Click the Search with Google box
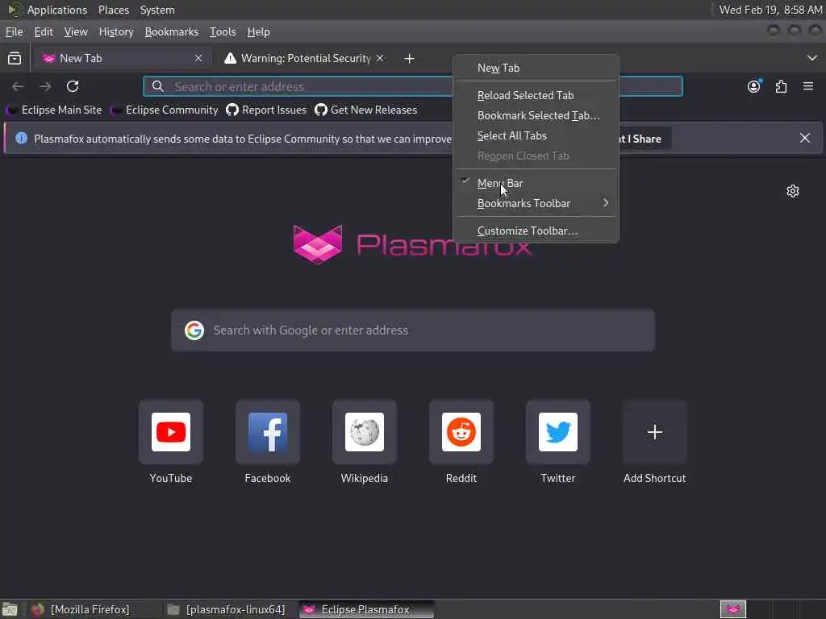 (x=413, y=330)
